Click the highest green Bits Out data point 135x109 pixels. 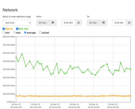click(22, 54)
